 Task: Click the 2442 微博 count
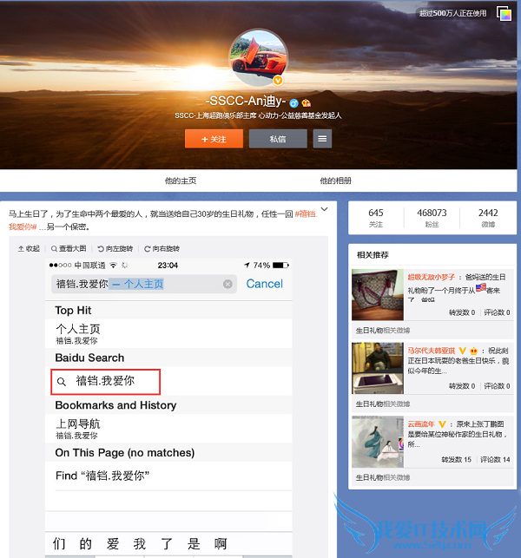click(488, 218)
